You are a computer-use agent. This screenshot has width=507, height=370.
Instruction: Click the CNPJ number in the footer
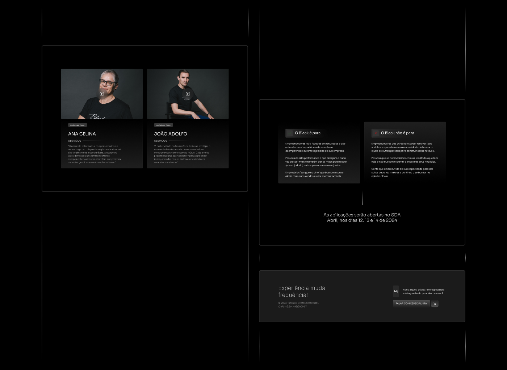click(292, 306)
